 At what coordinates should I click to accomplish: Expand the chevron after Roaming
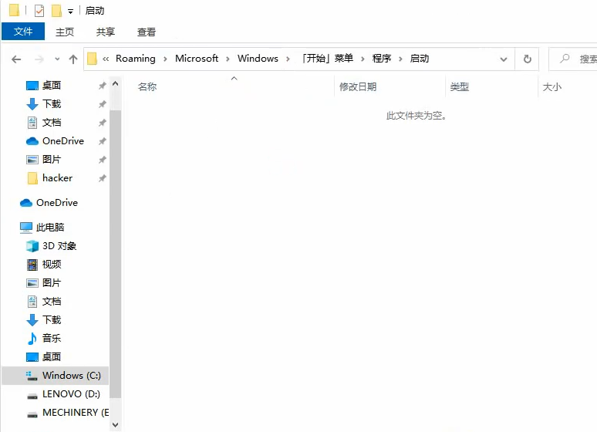(165, 59)
